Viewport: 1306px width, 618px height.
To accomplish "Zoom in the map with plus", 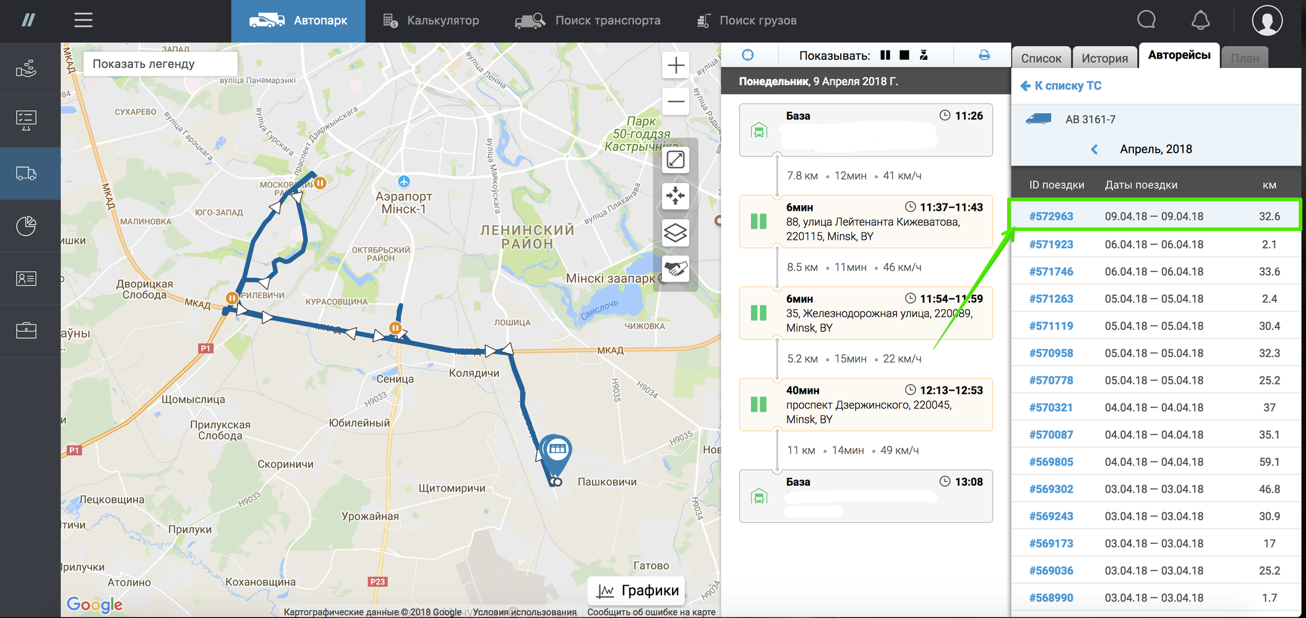I will tap(676, 66).
